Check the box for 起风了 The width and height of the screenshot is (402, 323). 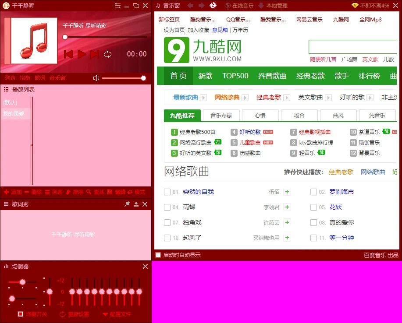point(167,238)
